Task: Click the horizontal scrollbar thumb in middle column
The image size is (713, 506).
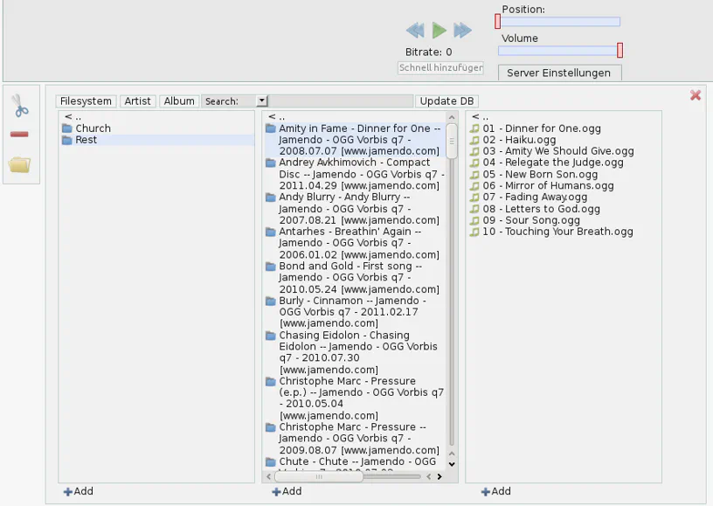Action: click(x=319, y=476)
